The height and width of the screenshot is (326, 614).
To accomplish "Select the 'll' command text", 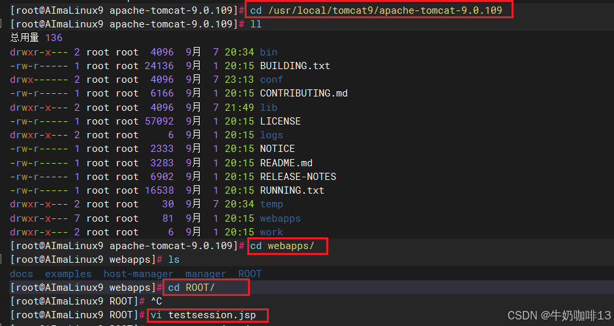I will tap(256, 24).
